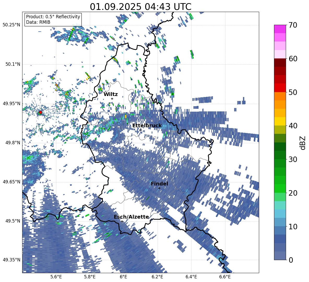Click the 5.8°E longitude tick label
Image resolution: width=309 pixels, height=282 pixels.
90,277
